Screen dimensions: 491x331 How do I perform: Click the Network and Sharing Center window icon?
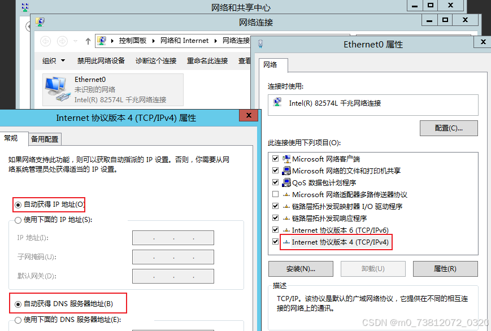tap(25, 7)
